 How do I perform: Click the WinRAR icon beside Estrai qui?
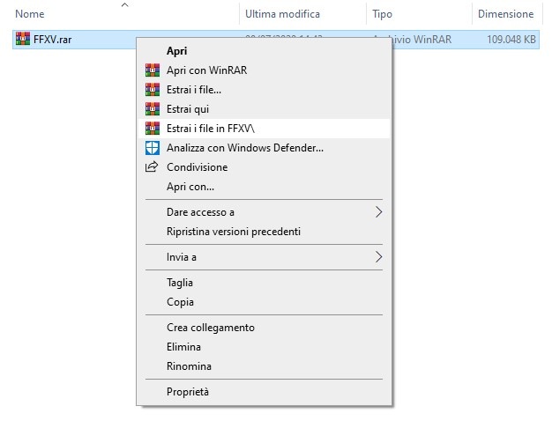(x=152, y=108)
